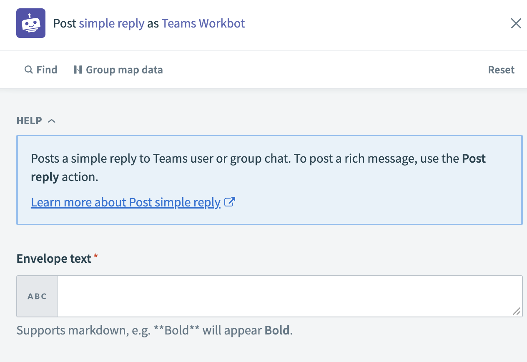Click the Group map data icon
This screenshot has width=527, height=362.
pos(78,70)
